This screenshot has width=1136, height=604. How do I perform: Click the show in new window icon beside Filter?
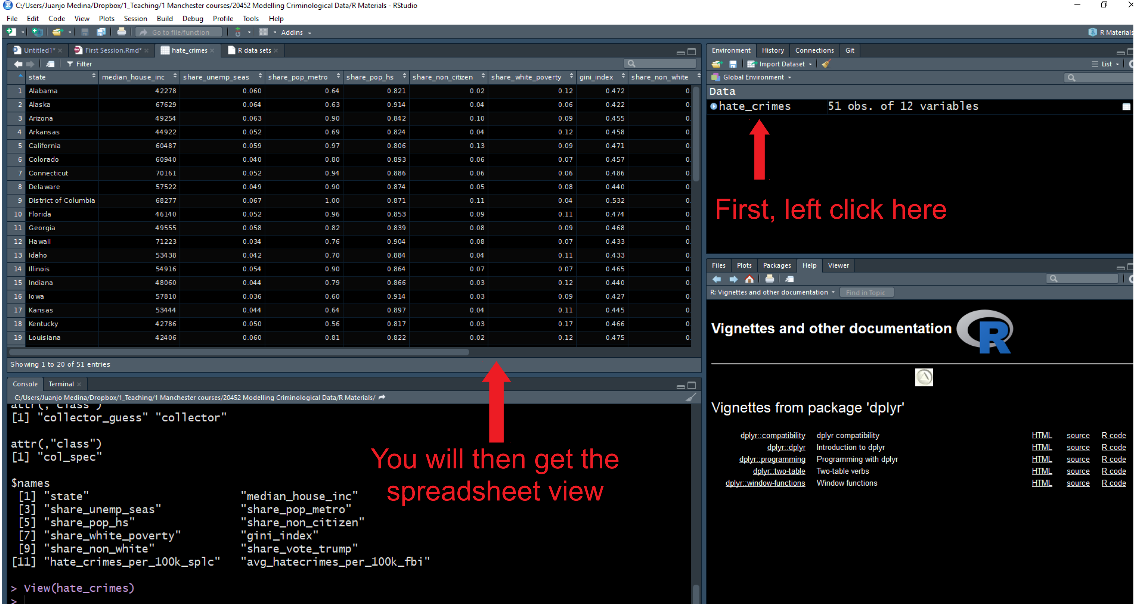tap(51, 64)
